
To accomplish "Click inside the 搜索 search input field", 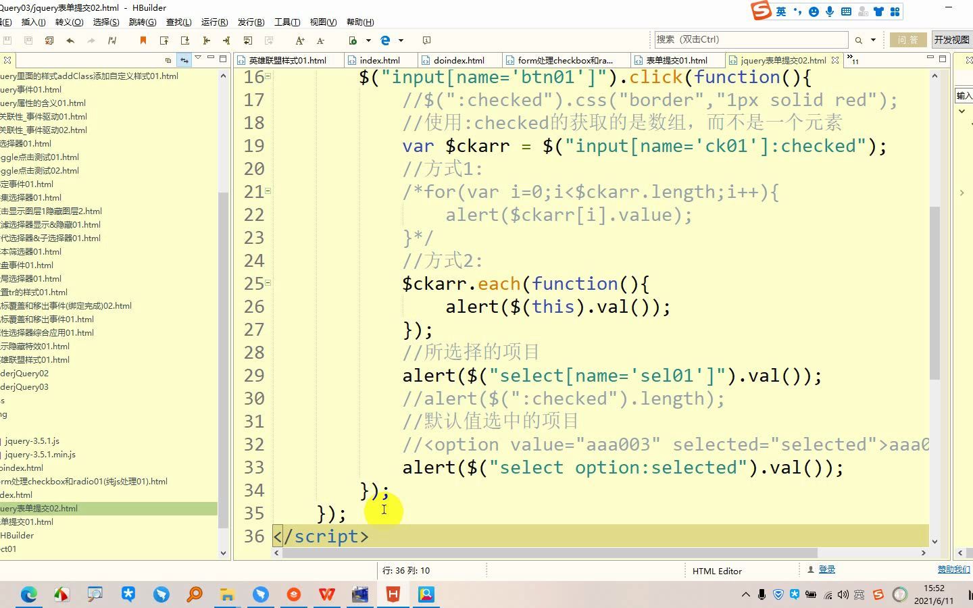I will [x=743, y=39].
